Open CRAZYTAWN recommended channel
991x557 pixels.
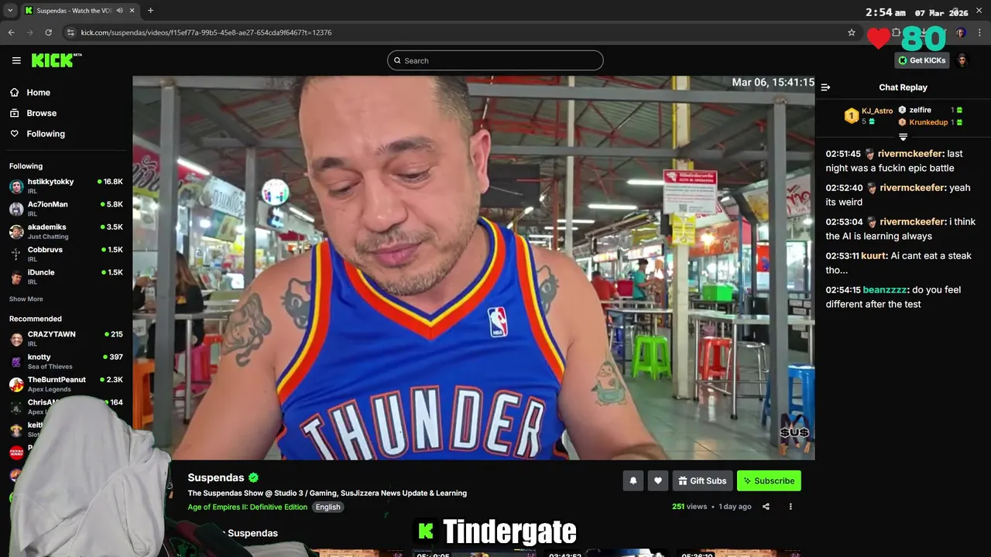[66, 338]
